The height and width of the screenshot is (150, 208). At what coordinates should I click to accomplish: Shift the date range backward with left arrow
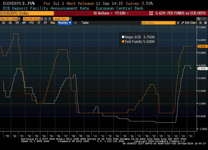(x=46, y=19)
